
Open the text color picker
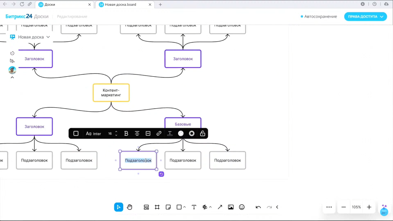point(170,134)
